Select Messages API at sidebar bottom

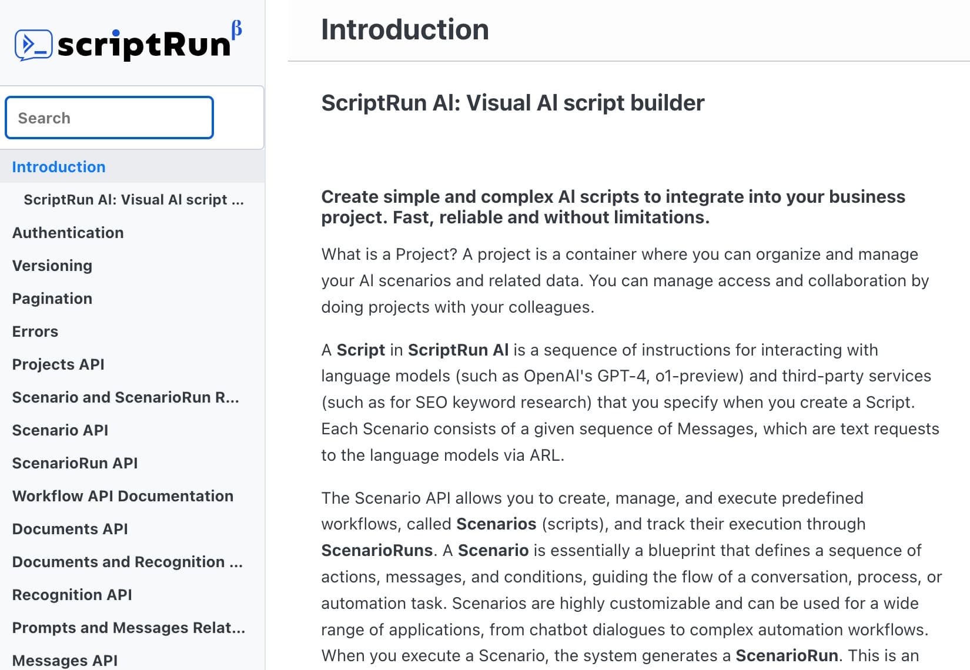65,661
